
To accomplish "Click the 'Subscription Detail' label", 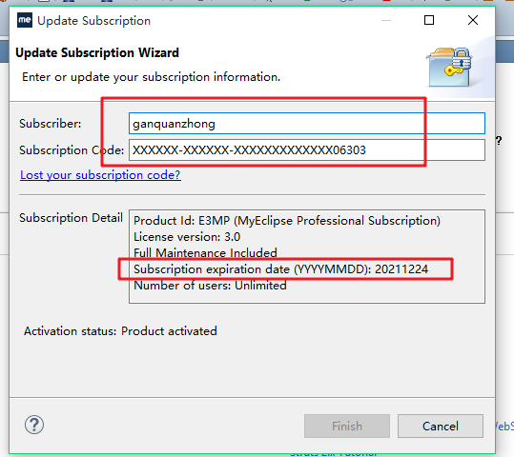I will coord(71,218).
